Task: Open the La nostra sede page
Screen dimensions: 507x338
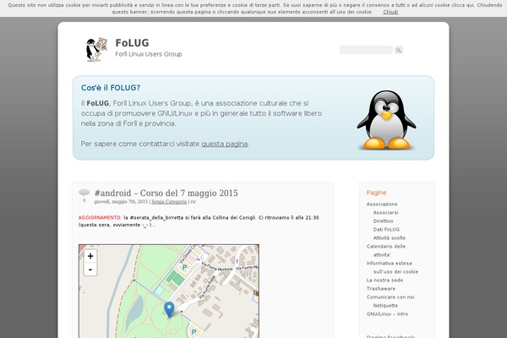Action: point(384,280)
